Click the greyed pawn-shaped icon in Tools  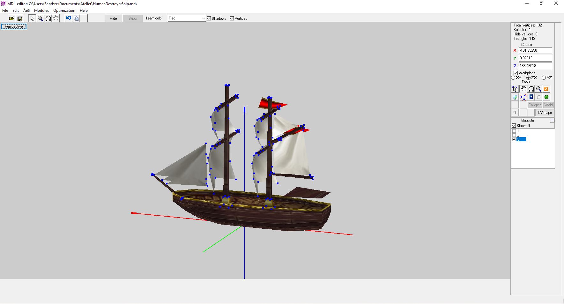click(539, 97)
